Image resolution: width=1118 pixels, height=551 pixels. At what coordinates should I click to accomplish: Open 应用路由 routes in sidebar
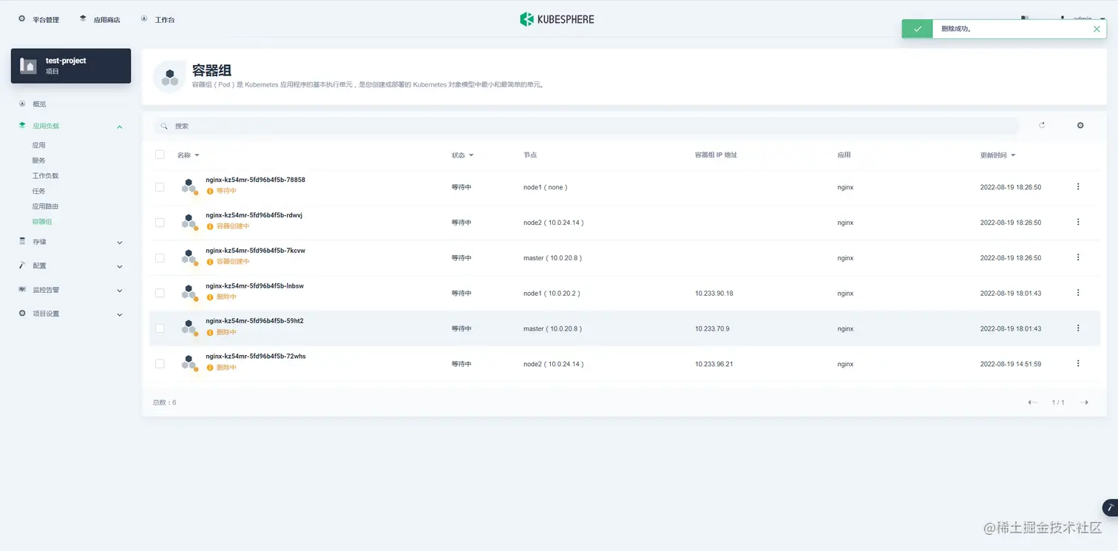pyautogui.click(x=45, y=206)
